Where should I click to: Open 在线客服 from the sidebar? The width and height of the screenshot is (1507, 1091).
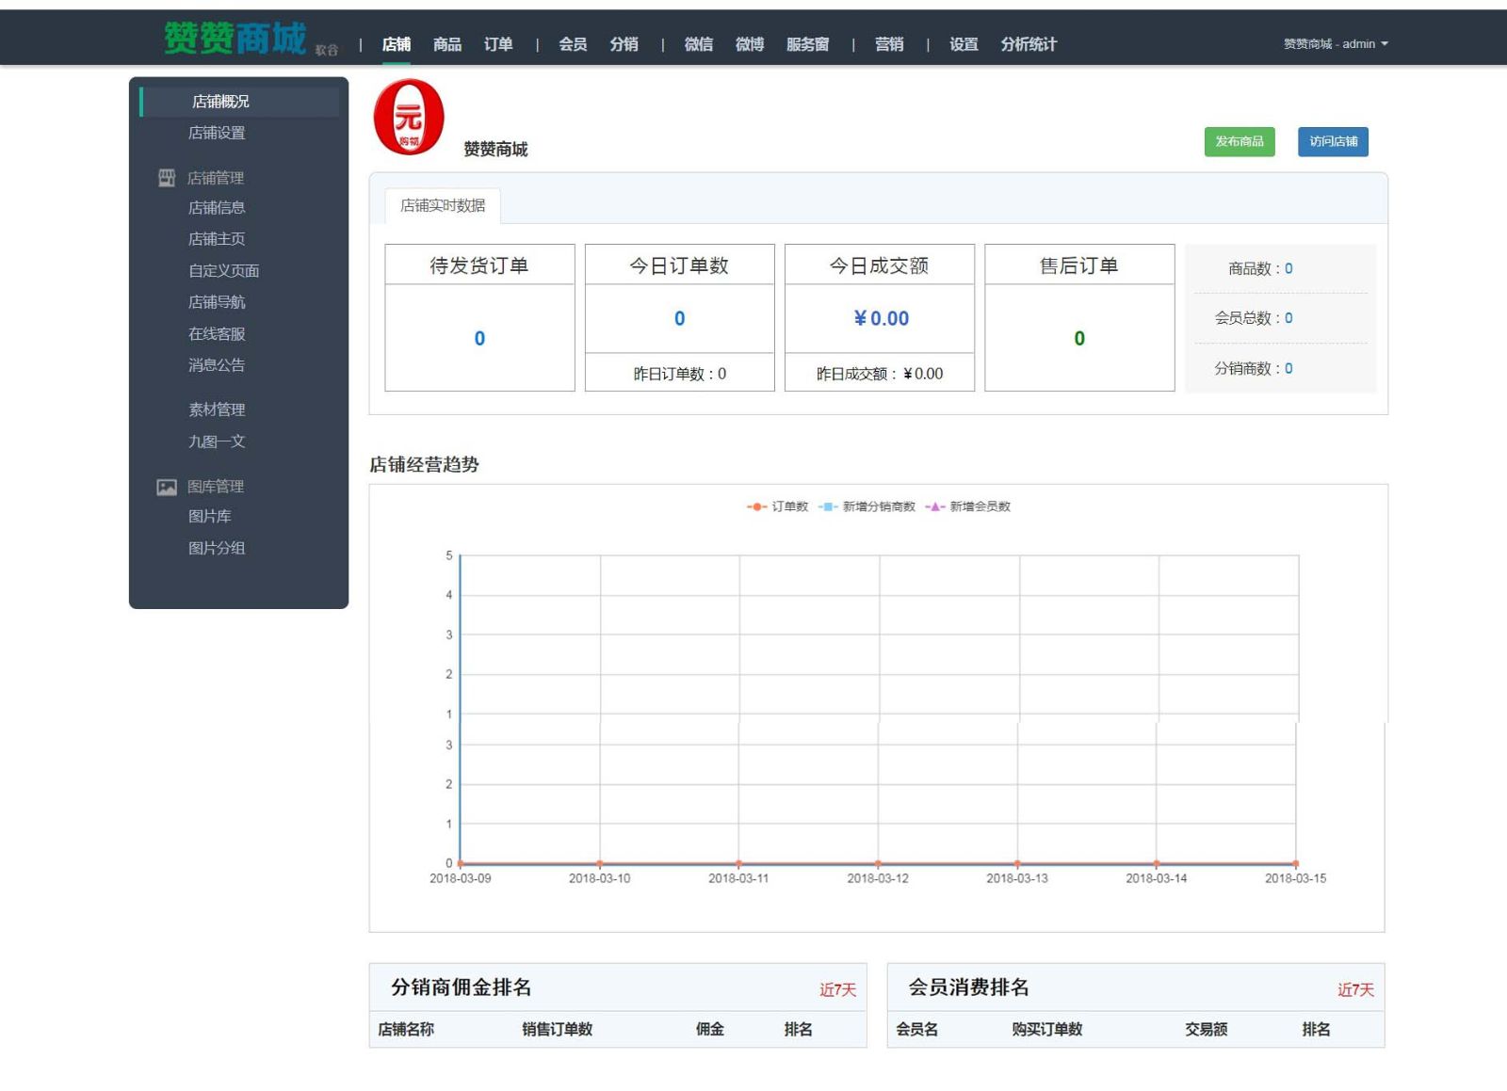coord(217,334)
